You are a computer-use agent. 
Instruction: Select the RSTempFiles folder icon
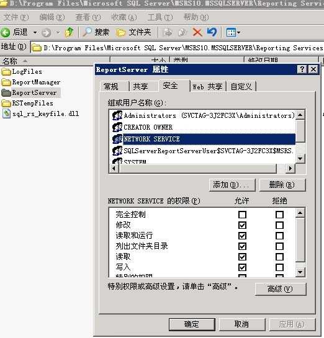tap(6, 103)
